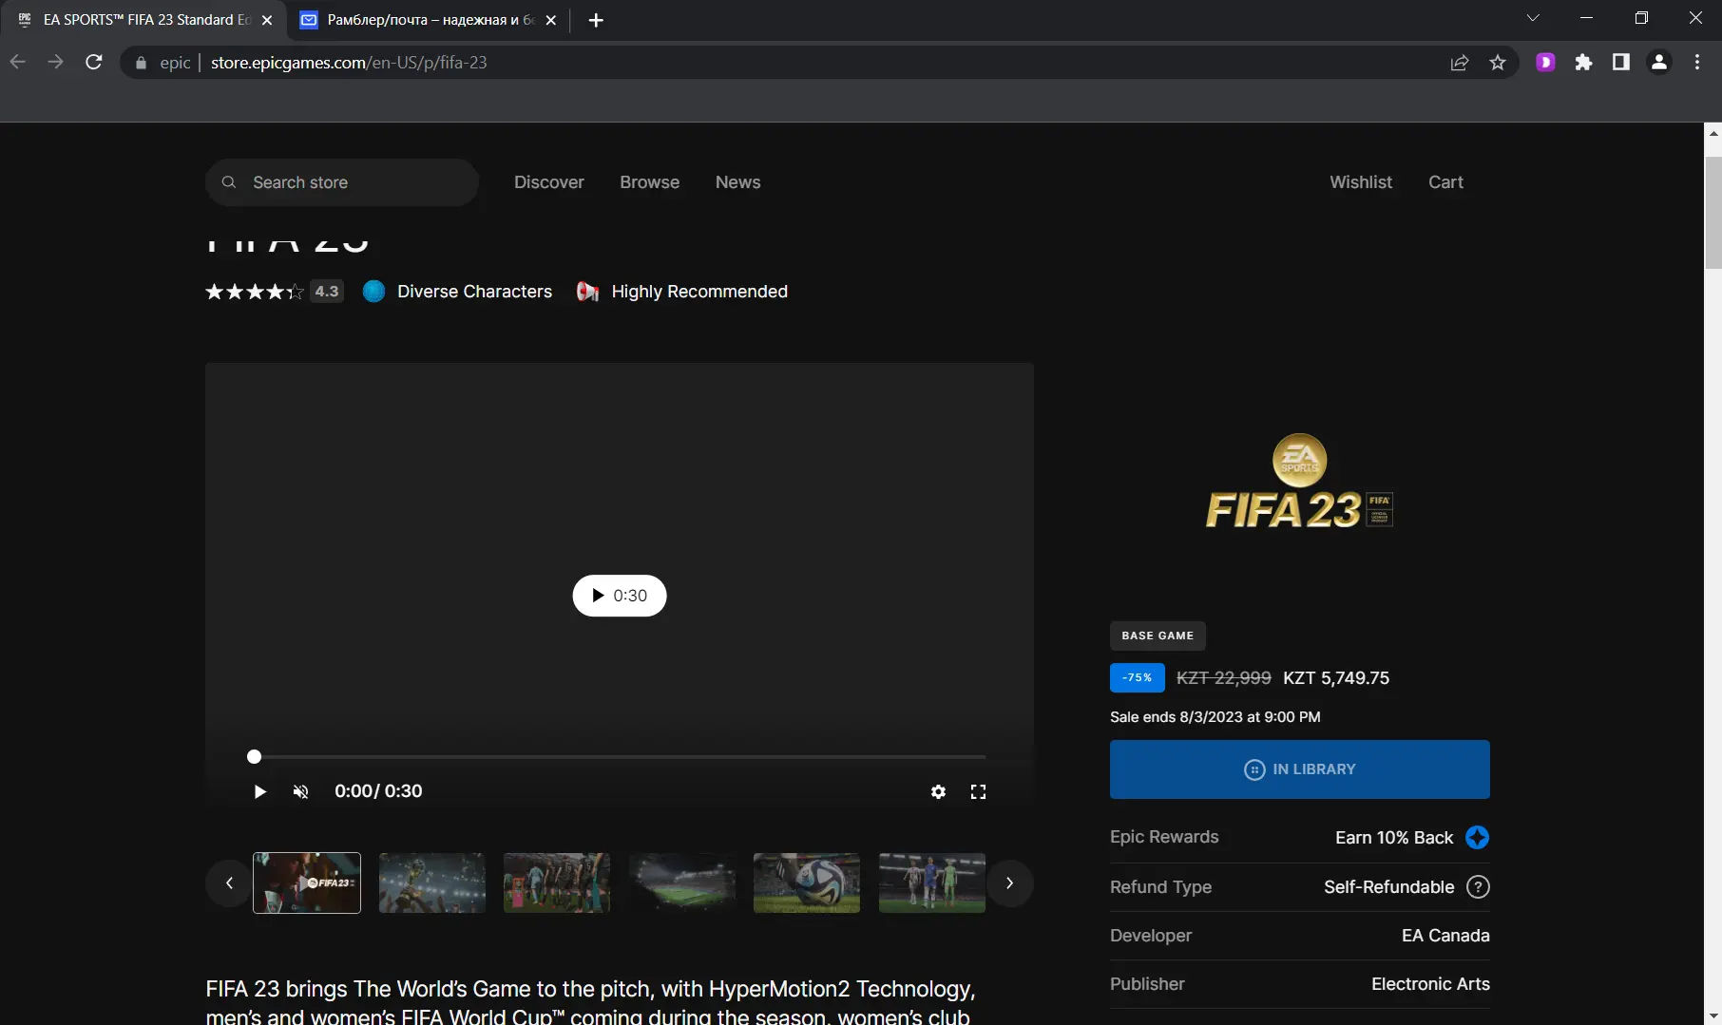
Task: Bookmark this page with the star icon
Action: click(x=1498, y=63)
